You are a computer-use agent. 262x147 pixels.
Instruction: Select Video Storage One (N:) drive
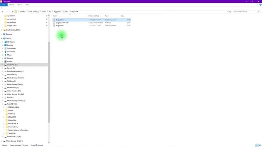(16, 94)
